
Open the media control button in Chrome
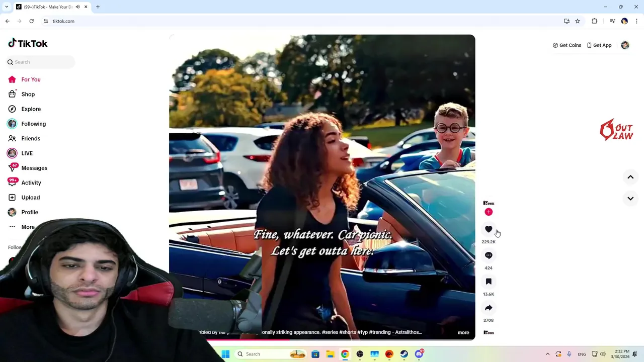(612, 21)
